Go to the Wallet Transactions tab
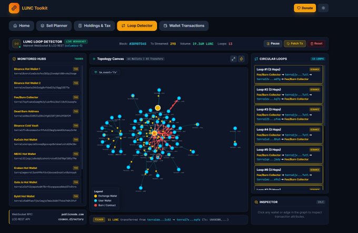The width and height of the screenshot is (358, 233). coord(184,26)
